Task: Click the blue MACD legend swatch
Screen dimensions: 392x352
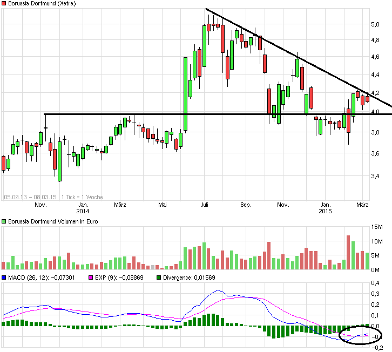Action: (4, 277)
